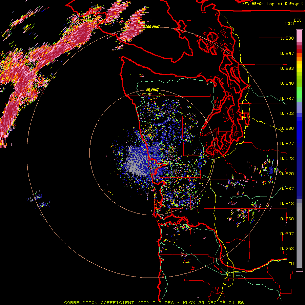
Task: Click the 100 NMI range ring label
Action: [x=152, y=27]
